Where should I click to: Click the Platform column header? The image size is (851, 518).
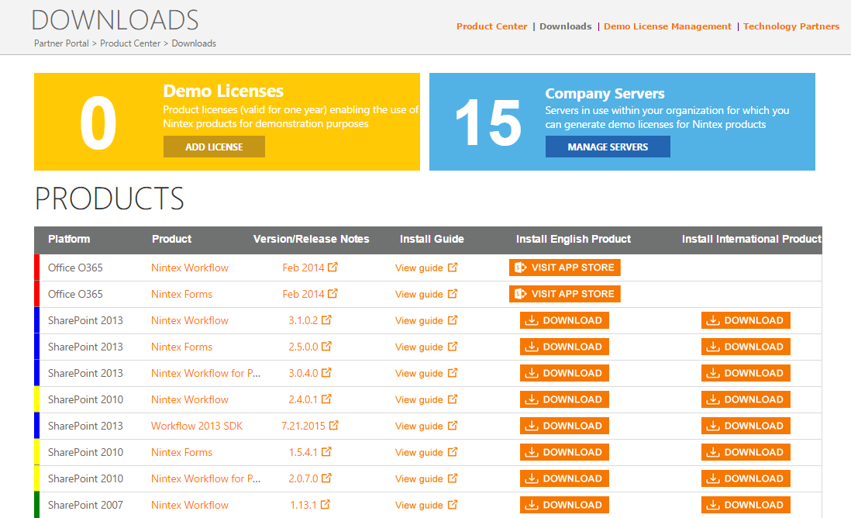click(69, 239)
